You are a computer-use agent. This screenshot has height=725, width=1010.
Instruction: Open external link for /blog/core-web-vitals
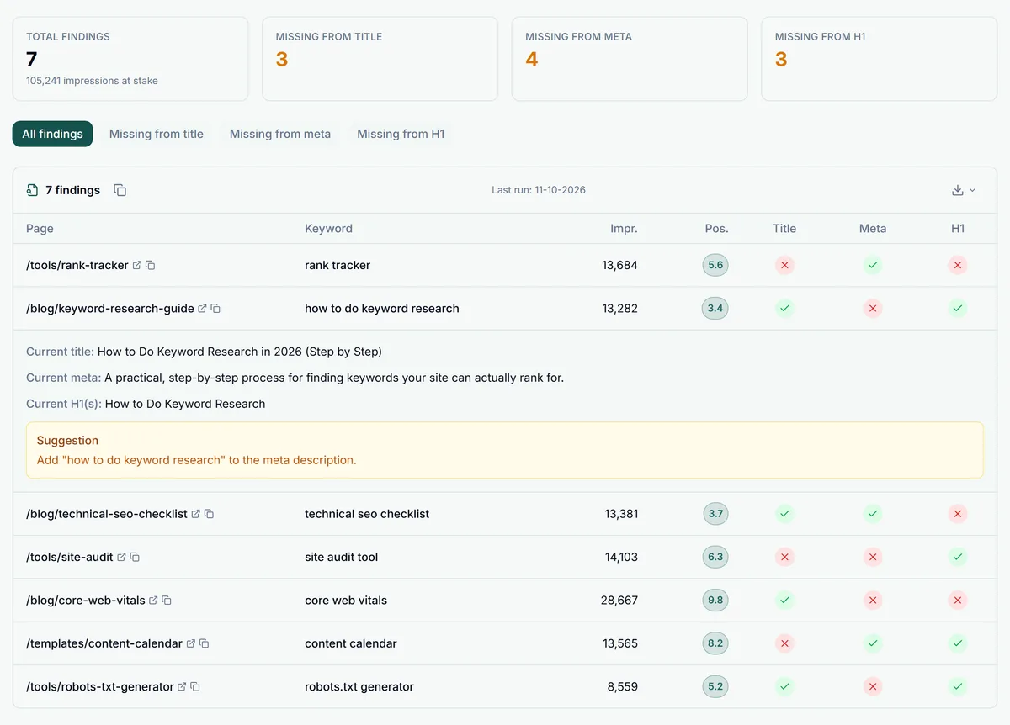(153, 601)
